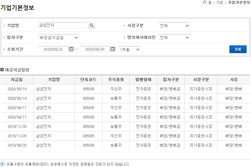Click 삼성전자 in the 2019/08/20 row
The width and height of the screenshot is (251, 167).
pos(43,145)
